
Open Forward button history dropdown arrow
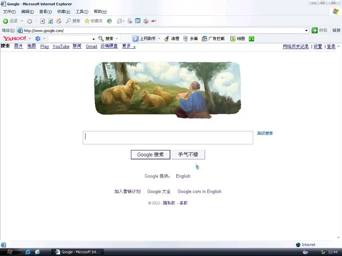36,21
